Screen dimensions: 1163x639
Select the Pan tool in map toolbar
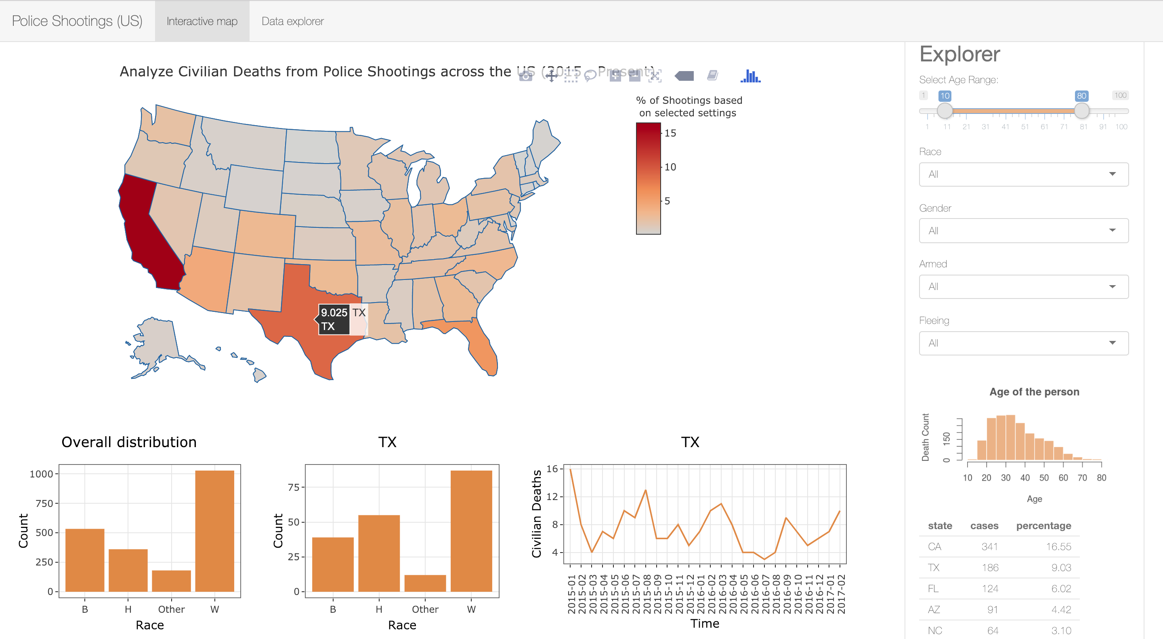tap(551, 76)
